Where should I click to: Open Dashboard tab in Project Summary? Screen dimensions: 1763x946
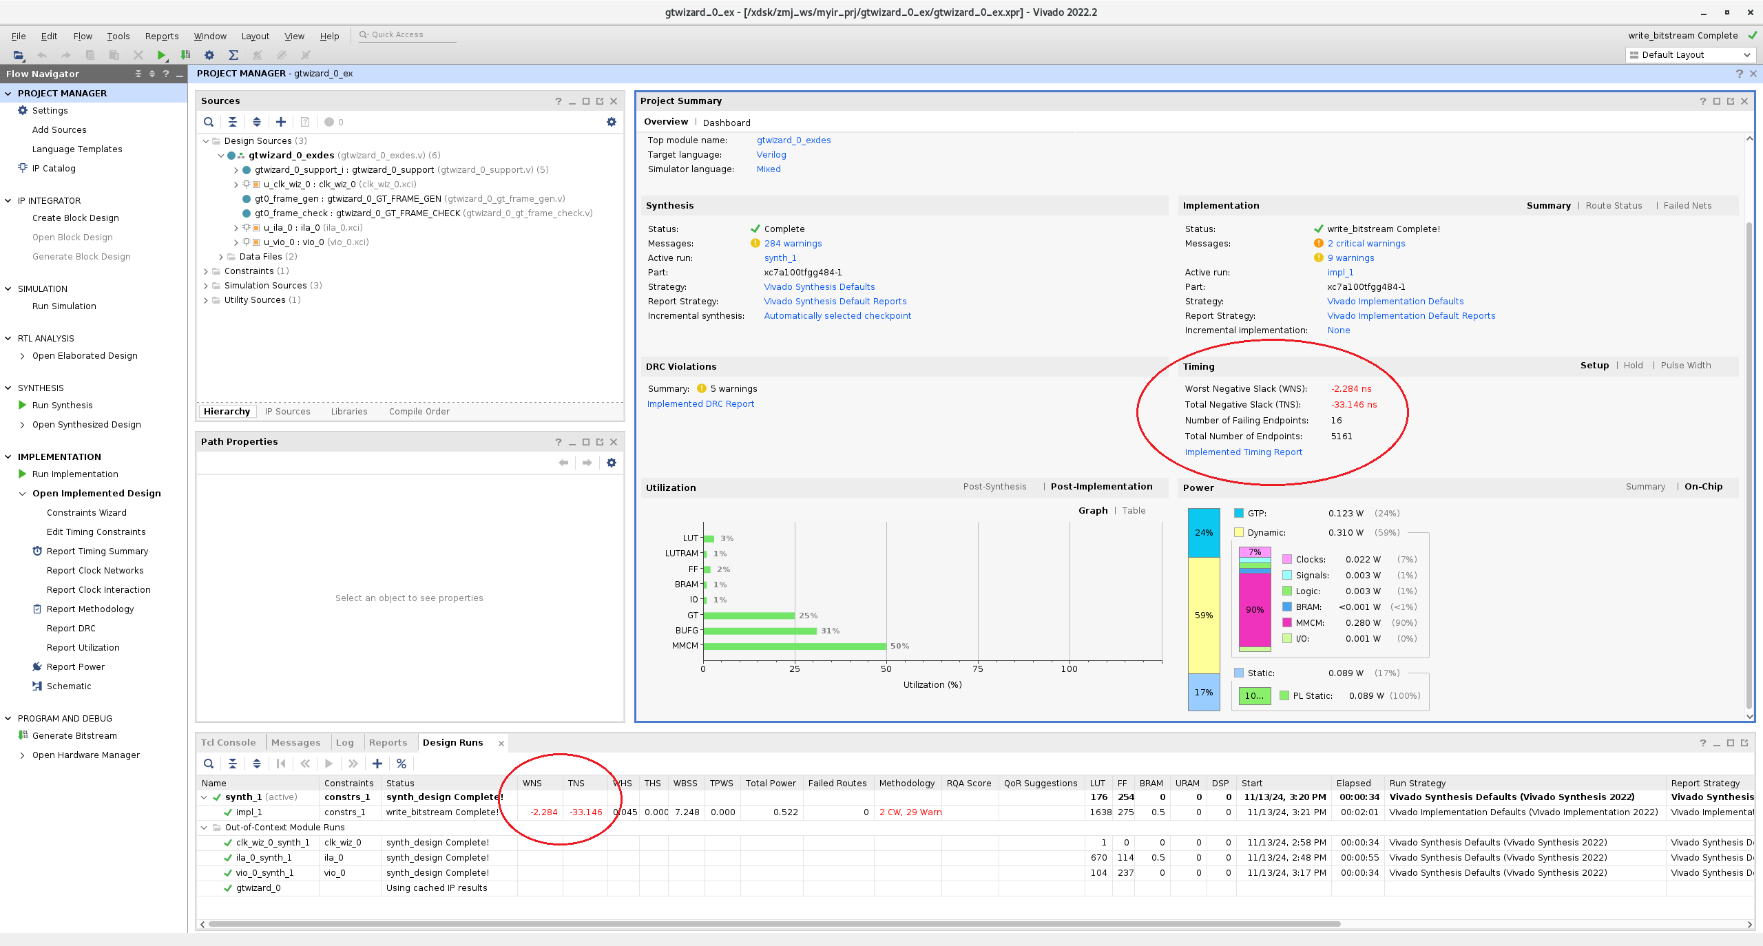point(727,123)
